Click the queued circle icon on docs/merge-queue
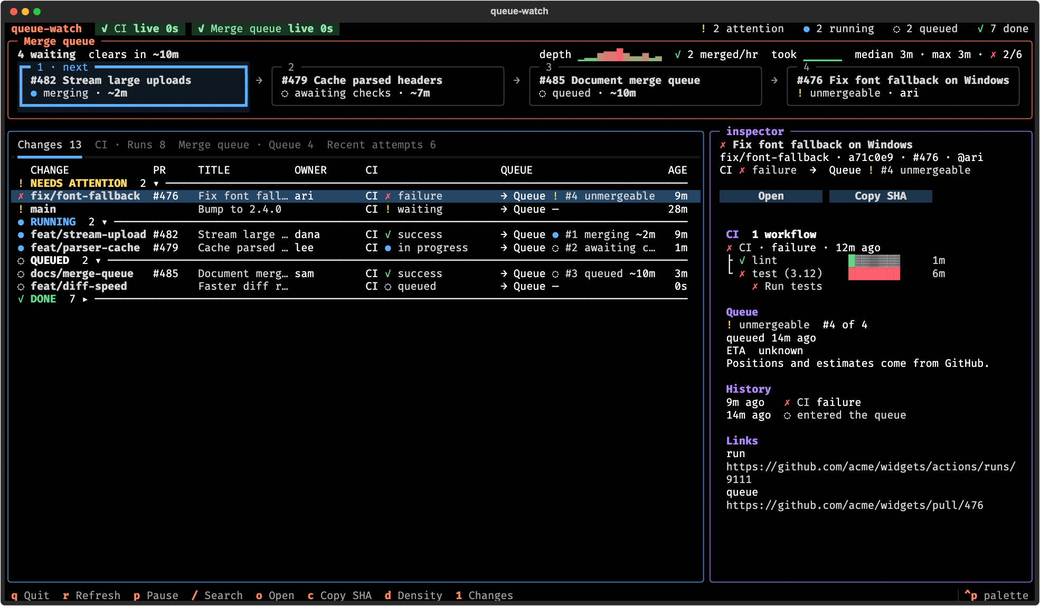This screenshot has height=606, width=1040. 21,274
